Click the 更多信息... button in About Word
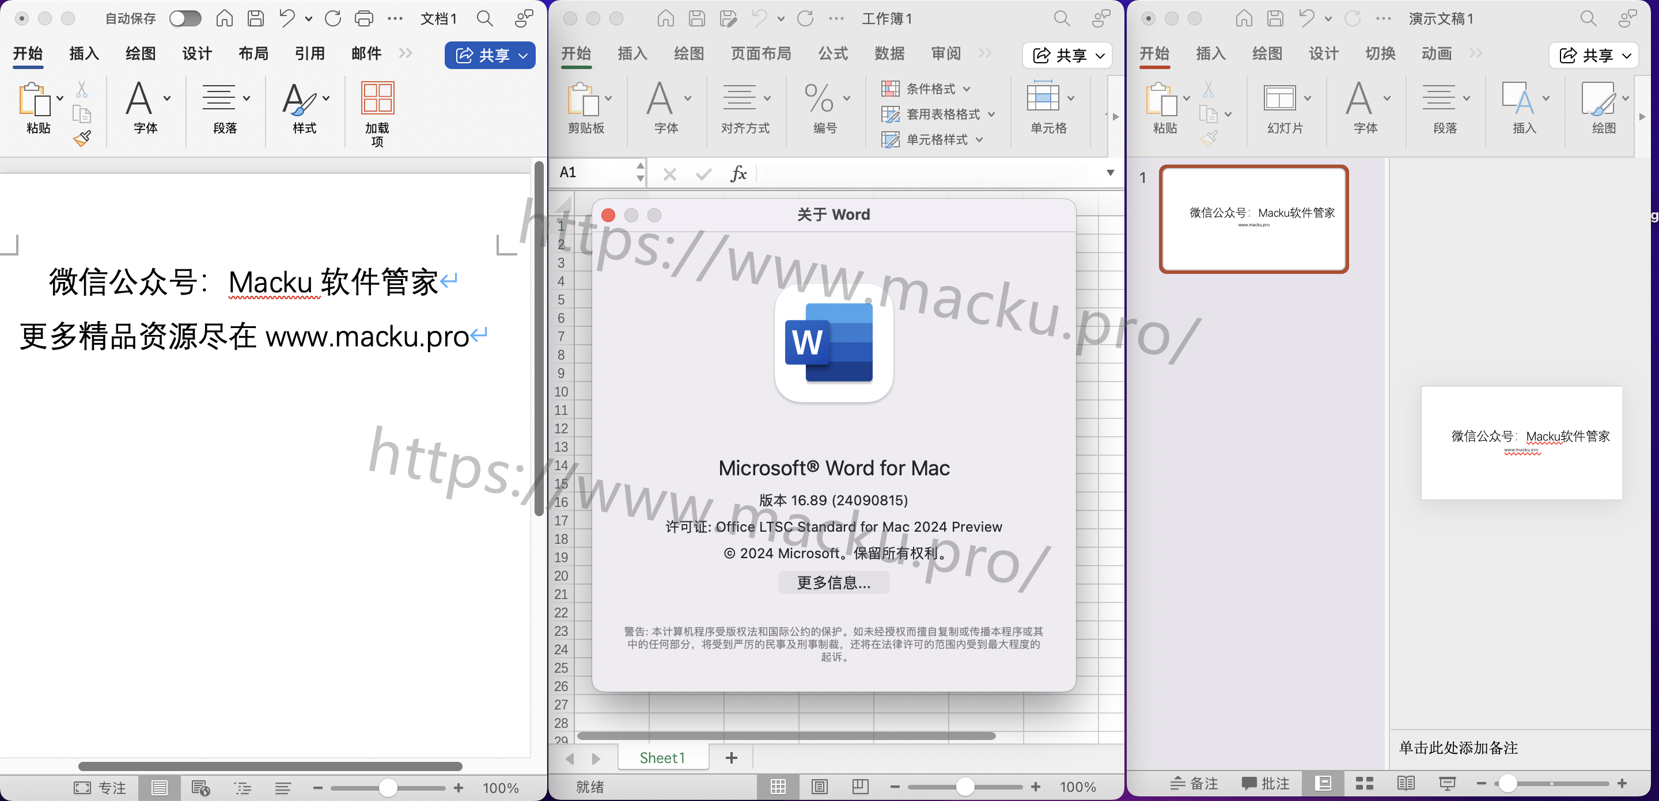 point(834,582)
